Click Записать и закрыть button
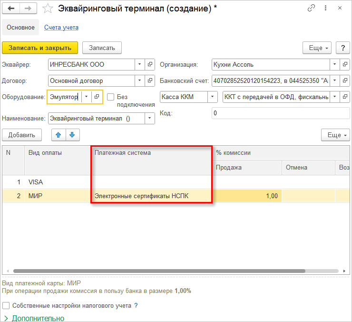The height and width of the screenshot is (322, 352). (x=40, y=48)
